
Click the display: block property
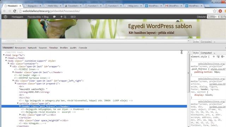(203, 95)
